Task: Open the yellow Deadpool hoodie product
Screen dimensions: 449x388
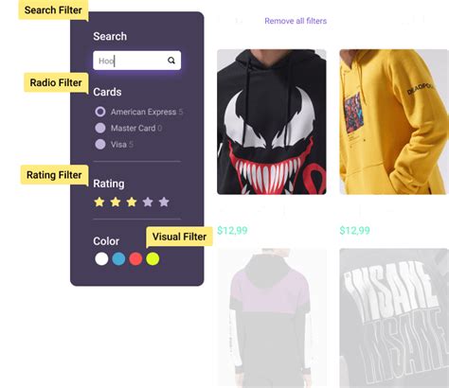Action: pyautogui.click(x=394, y=122)
